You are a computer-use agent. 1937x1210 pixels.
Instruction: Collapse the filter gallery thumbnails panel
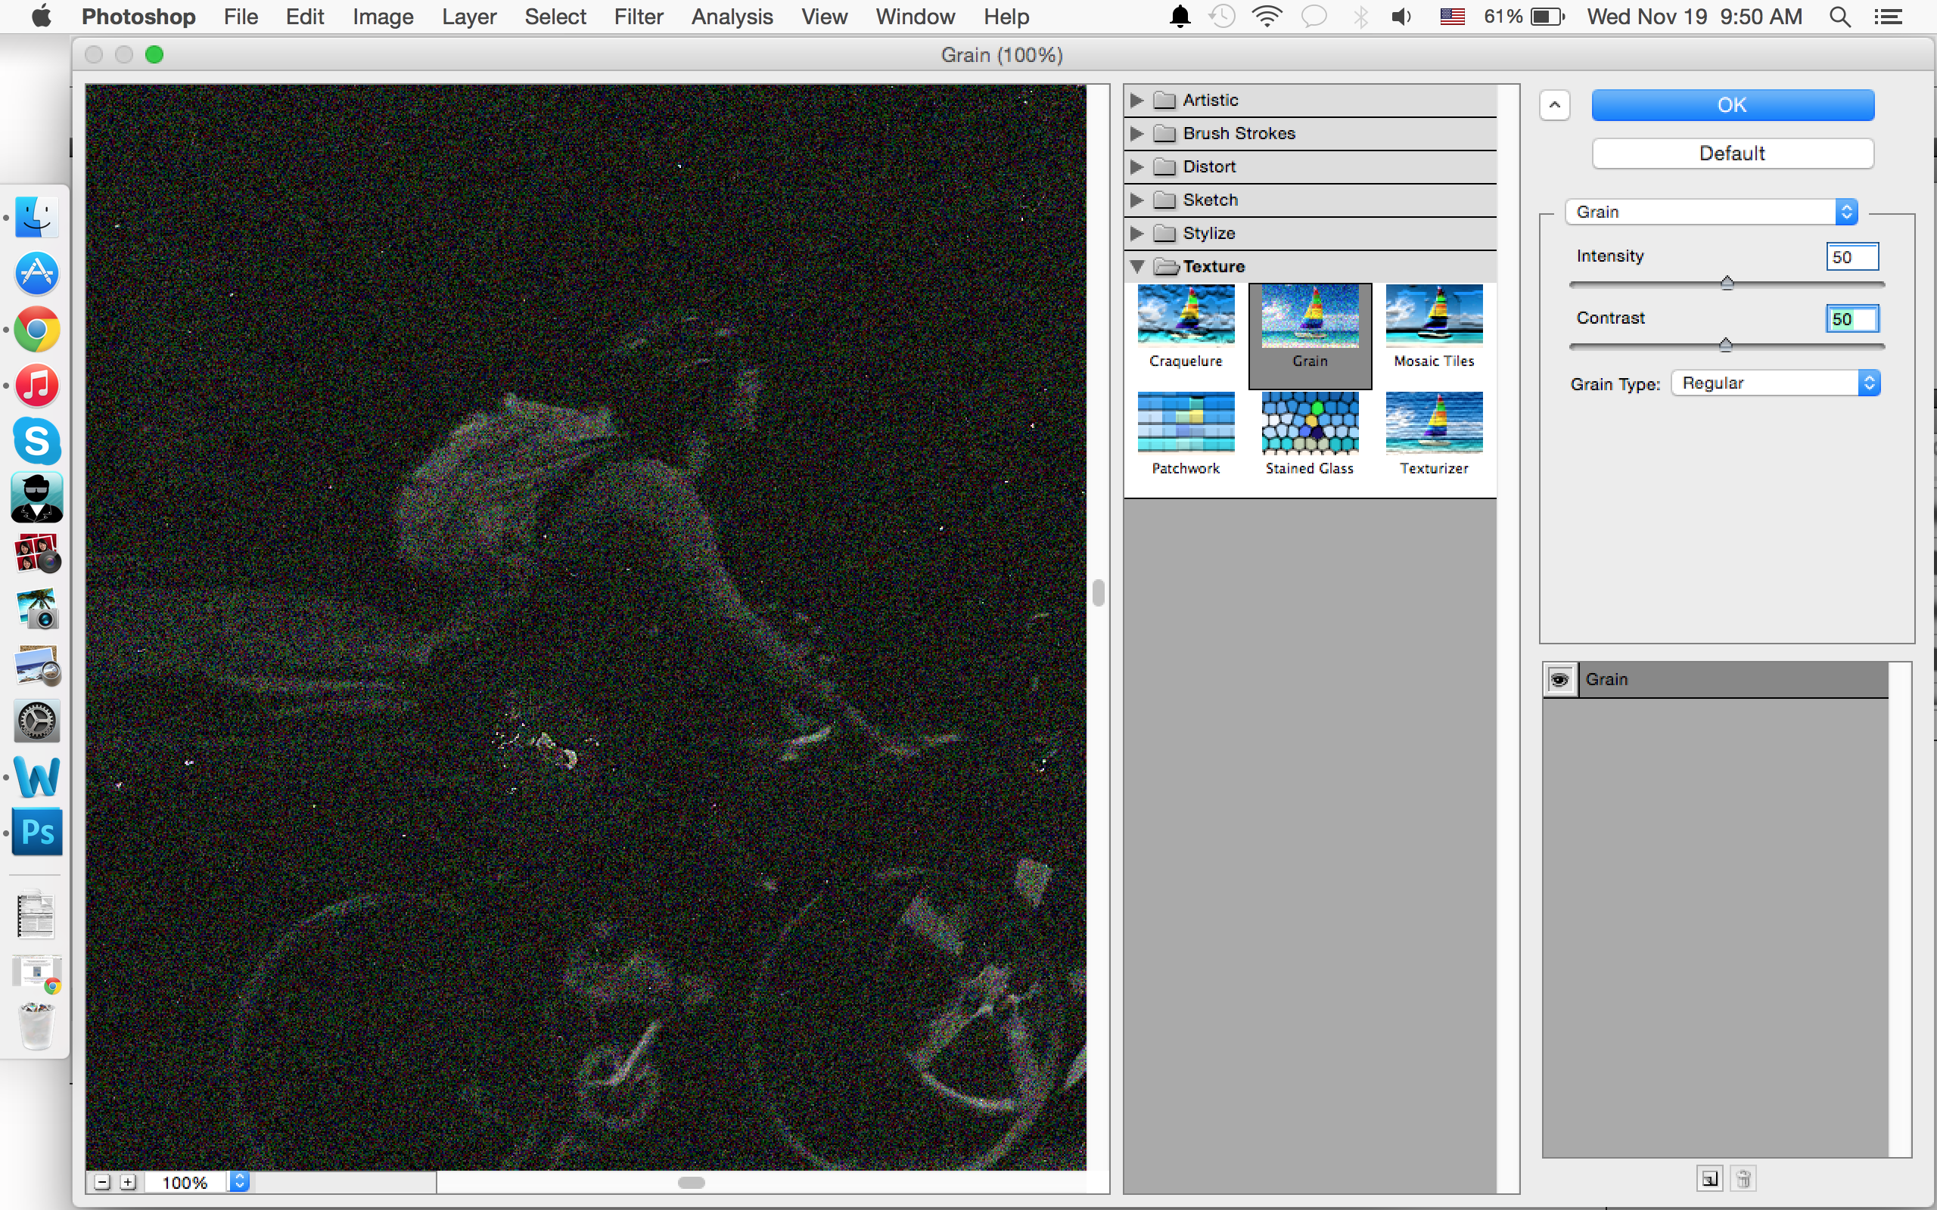[x=1554, y=105]
